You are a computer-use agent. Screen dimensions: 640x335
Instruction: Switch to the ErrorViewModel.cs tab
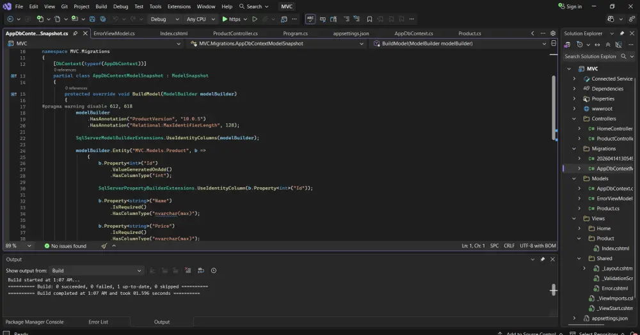114,33
